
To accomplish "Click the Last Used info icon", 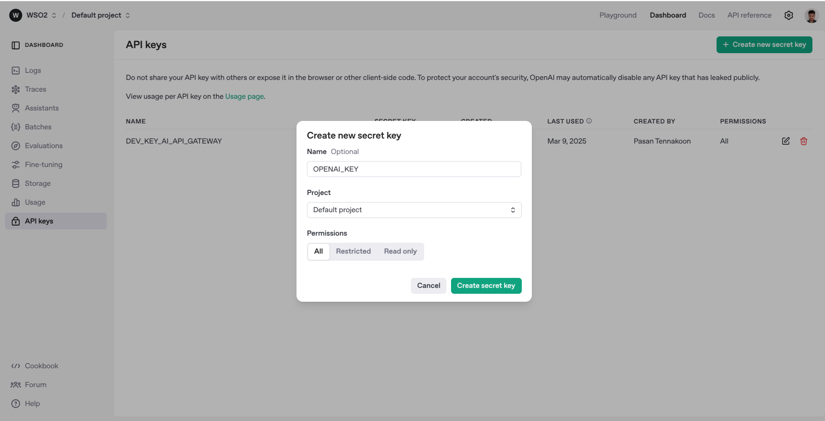I will (x=589, y=121).
